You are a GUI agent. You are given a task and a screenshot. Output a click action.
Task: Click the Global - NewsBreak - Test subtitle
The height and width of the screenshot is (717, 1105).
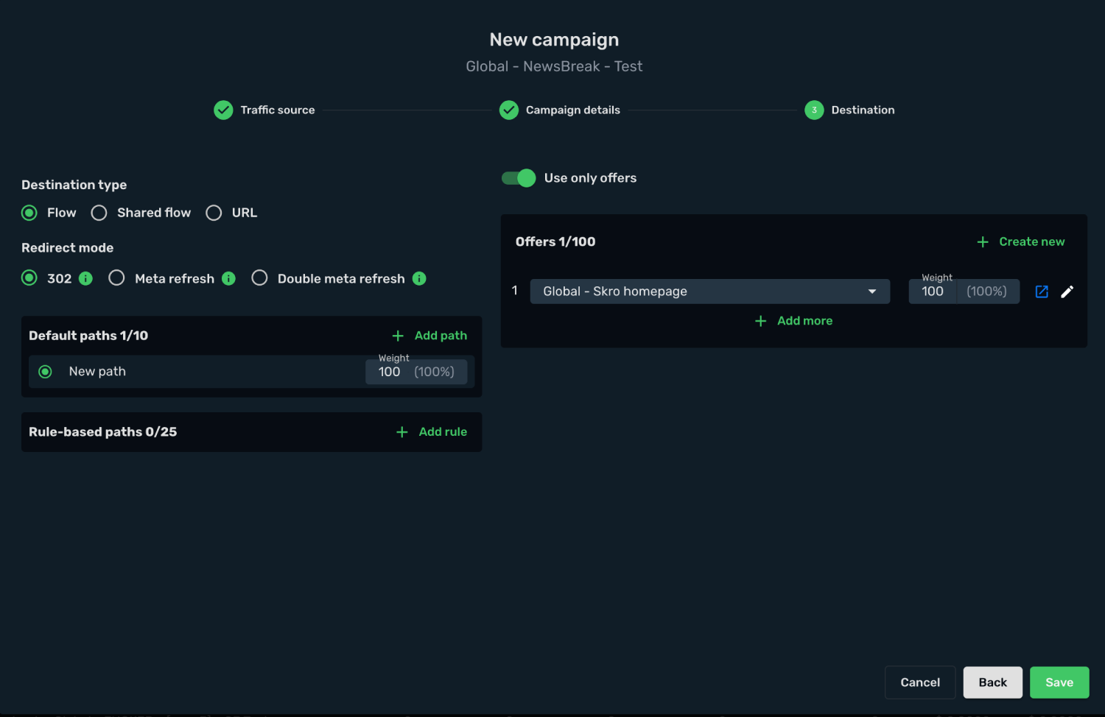pyautogui.click(x=554, y=66)
